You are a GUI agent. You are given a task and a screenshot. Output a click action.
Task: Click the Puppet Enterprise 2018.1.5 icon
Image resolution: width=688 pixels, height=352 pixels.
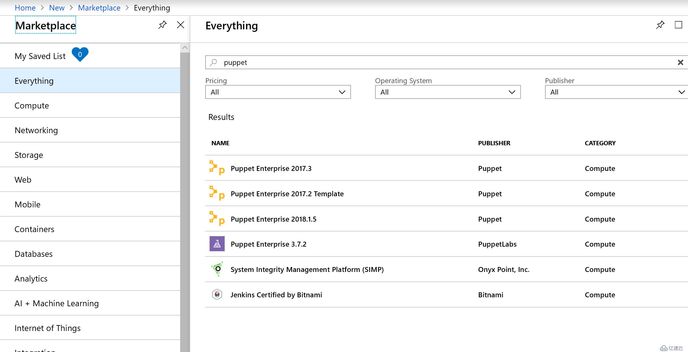(217, 219)
